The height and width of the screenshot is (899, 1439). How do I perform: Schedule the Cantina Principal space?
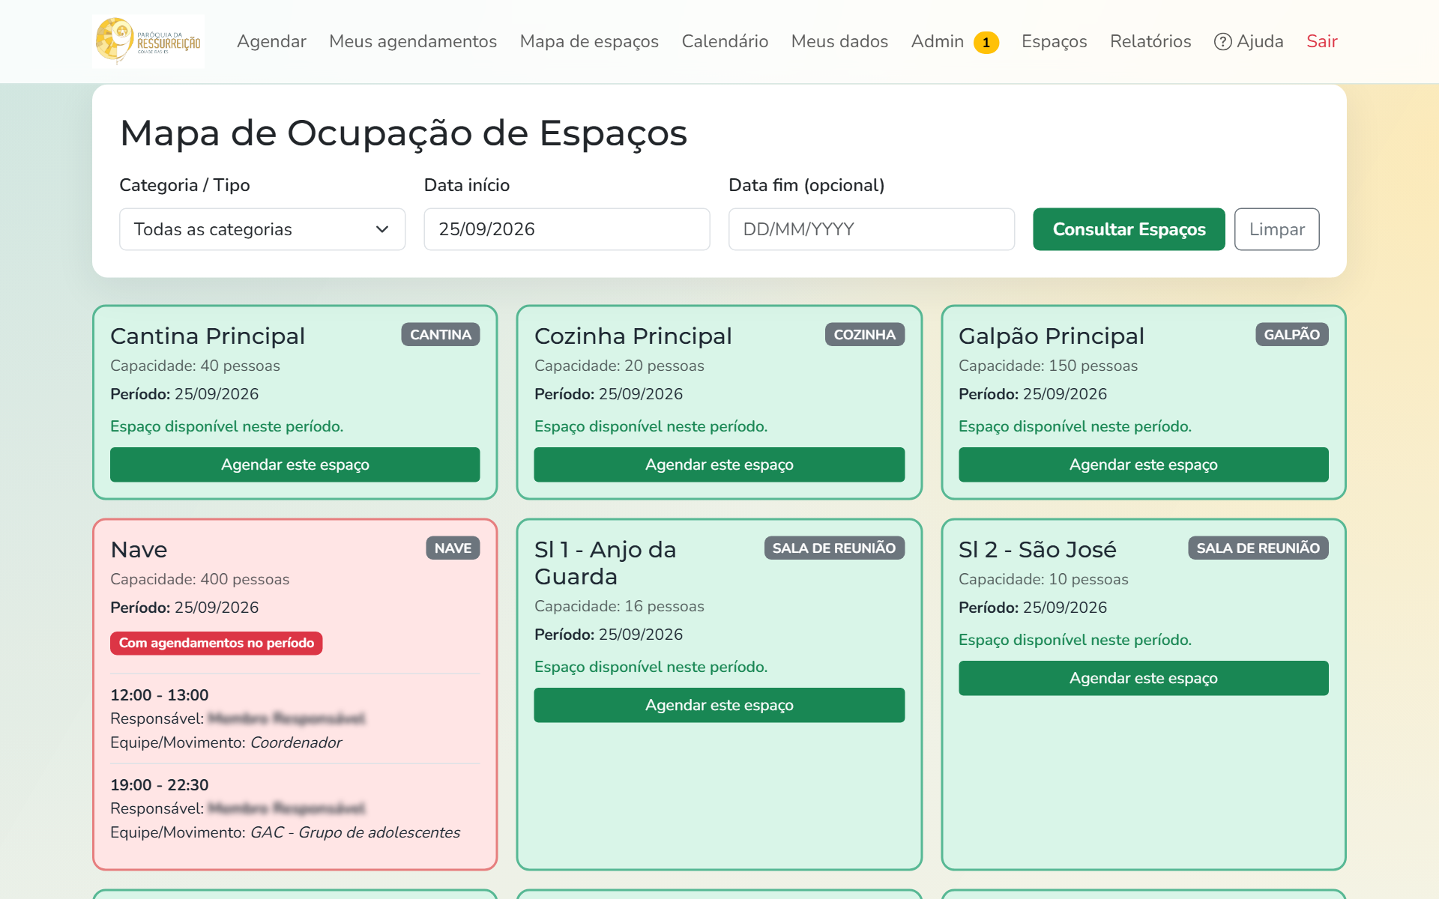295,464
